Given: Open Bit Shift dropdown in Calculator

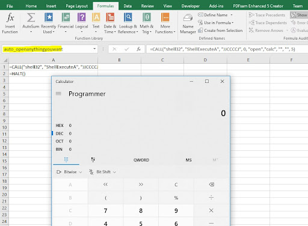Looking at the screenshot, I should point(102,172).
